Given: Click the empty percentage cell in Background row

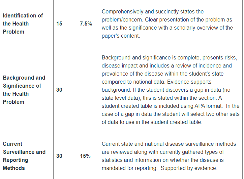Looking at the screenshot, I should tap(88, 90).
